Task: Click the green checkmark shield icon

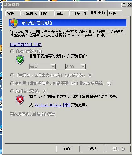Action: [20, 59]
